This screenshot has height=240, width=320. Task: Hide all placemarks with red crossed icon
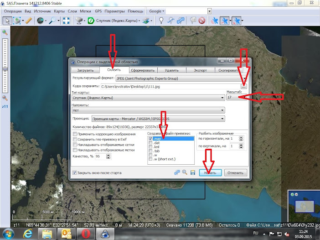point(202,21)
